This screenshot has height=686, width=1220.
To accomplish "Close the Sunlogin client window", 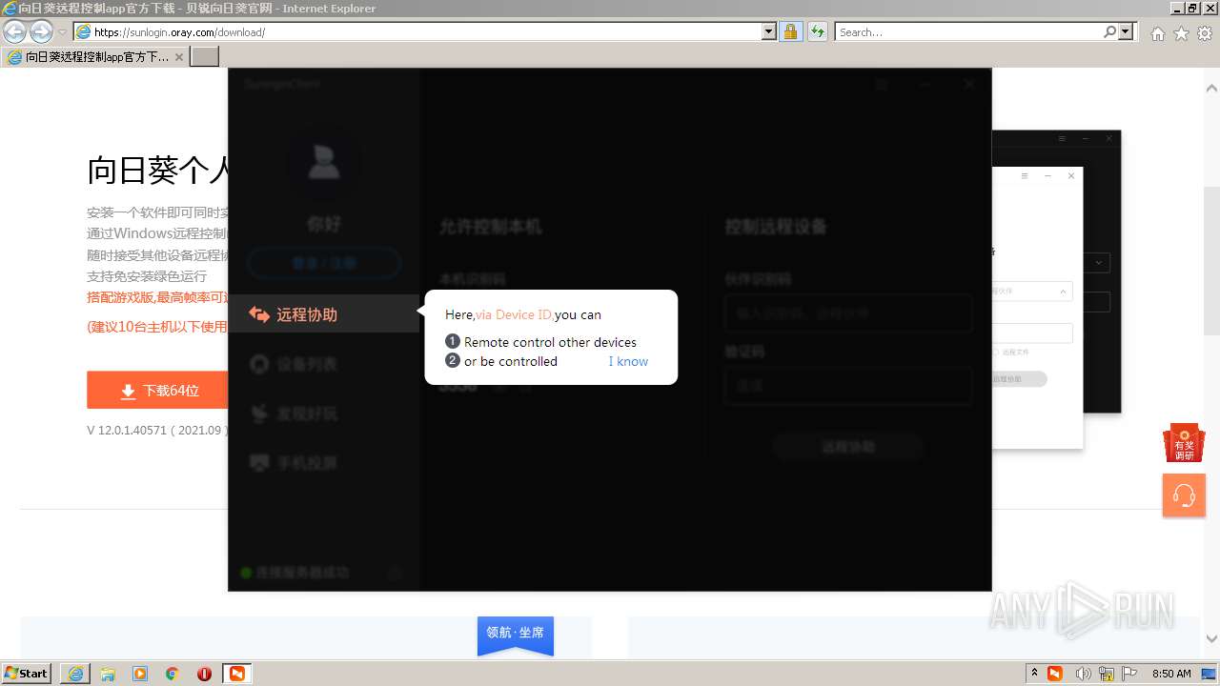I will pyautogui.click(x=969, y=84).
